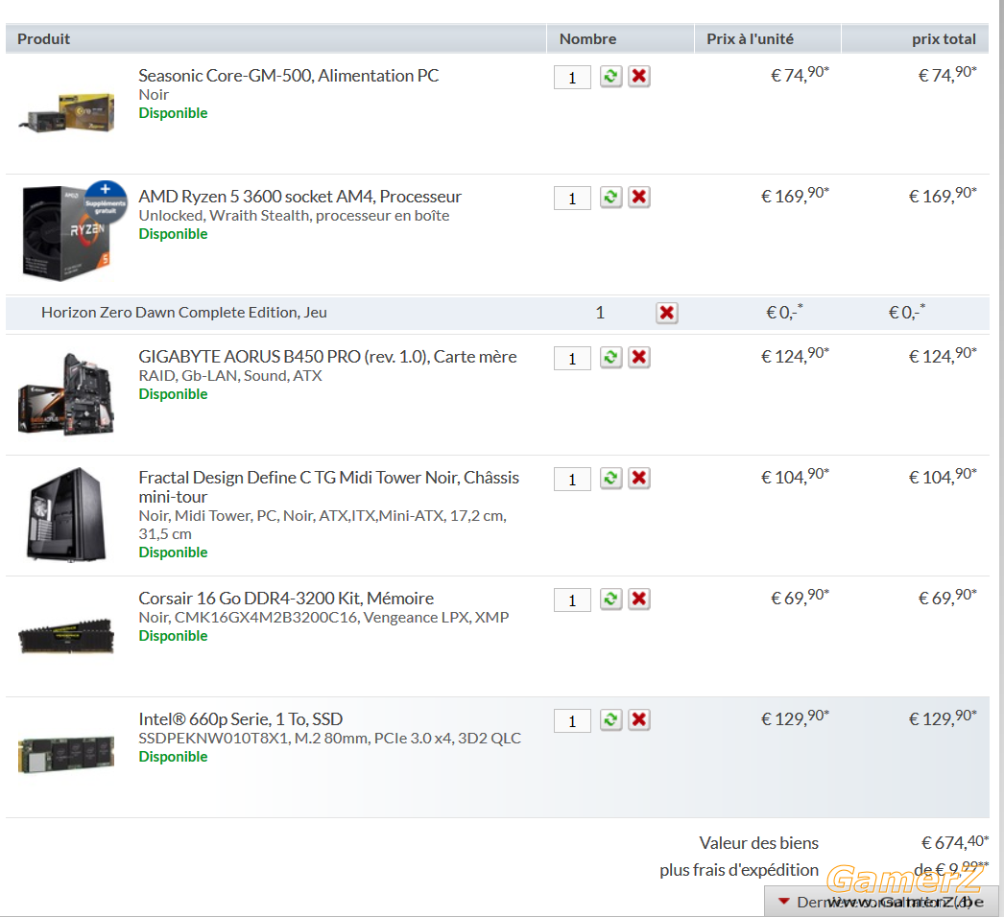This screenshot has width=1004, height=917.
Task: Click Disponible status under Intel 660p SSD
Action: click(x=174, y=757)
